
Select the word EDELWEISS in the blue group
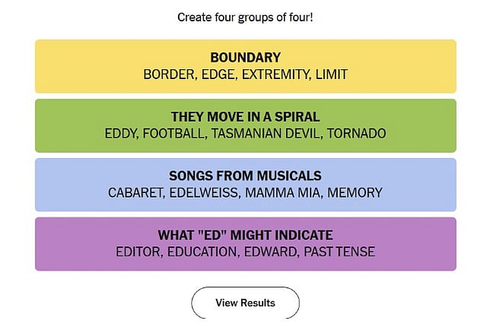point(205,193)
